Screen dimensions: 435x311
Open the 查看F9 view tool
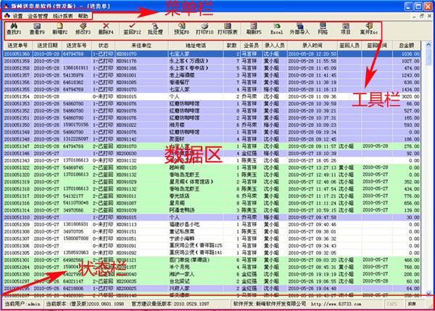pos(37,29)
